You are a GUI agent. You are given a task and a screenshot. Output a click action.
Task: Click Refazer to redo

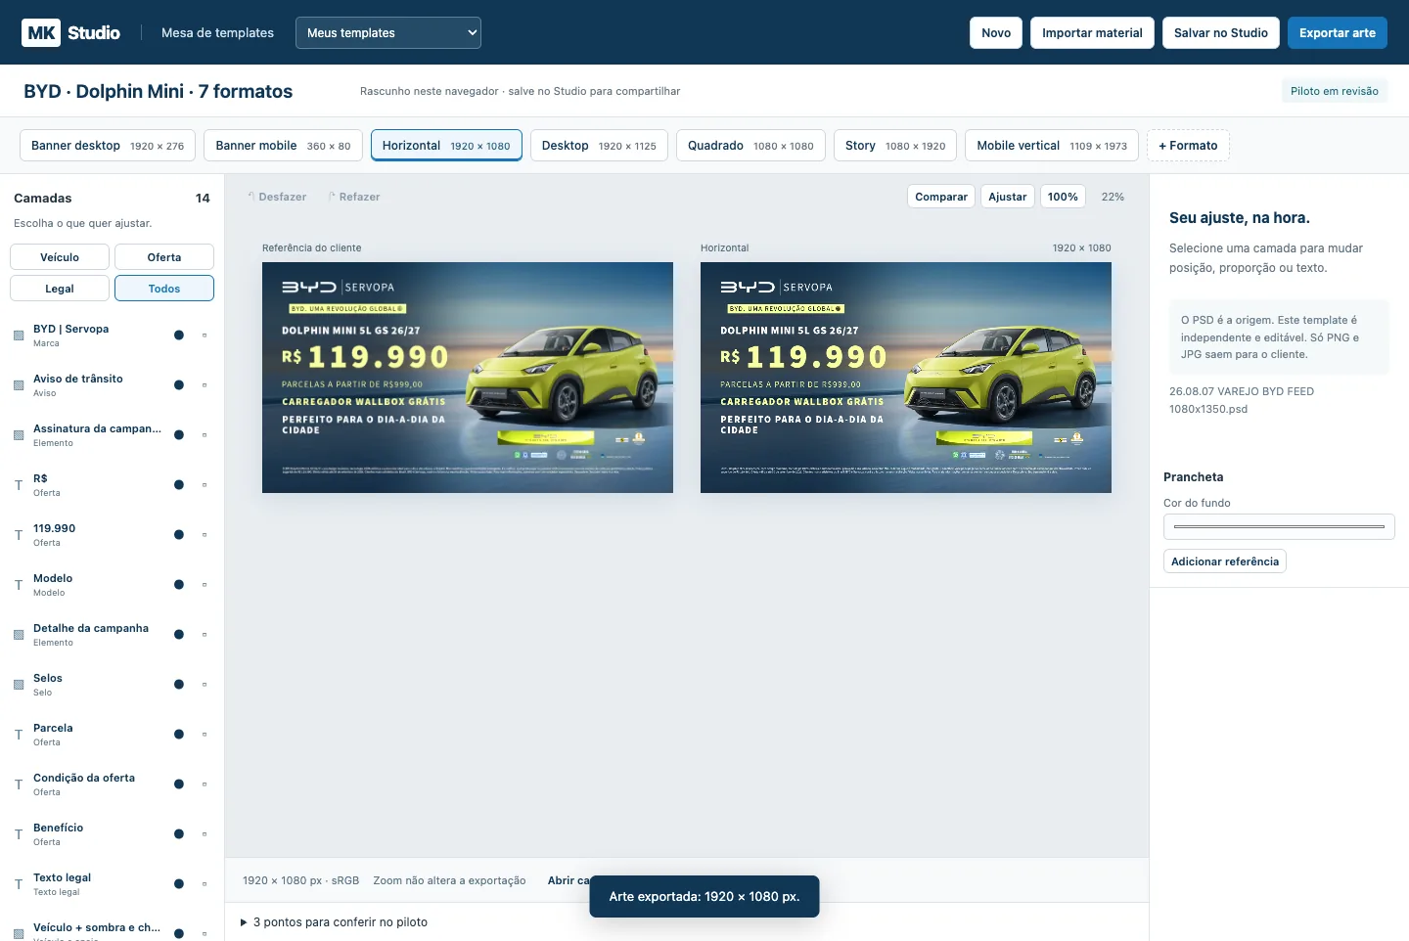pos(354,197)
